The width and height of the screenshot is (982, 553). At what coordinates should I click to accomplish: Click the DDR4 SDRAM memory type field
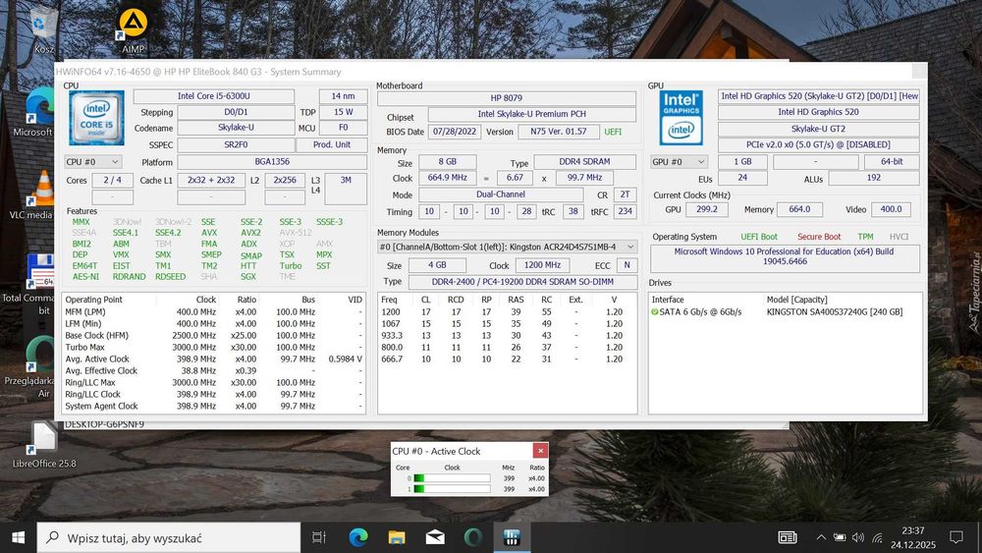pyautogui.click(x=584, y=162)
